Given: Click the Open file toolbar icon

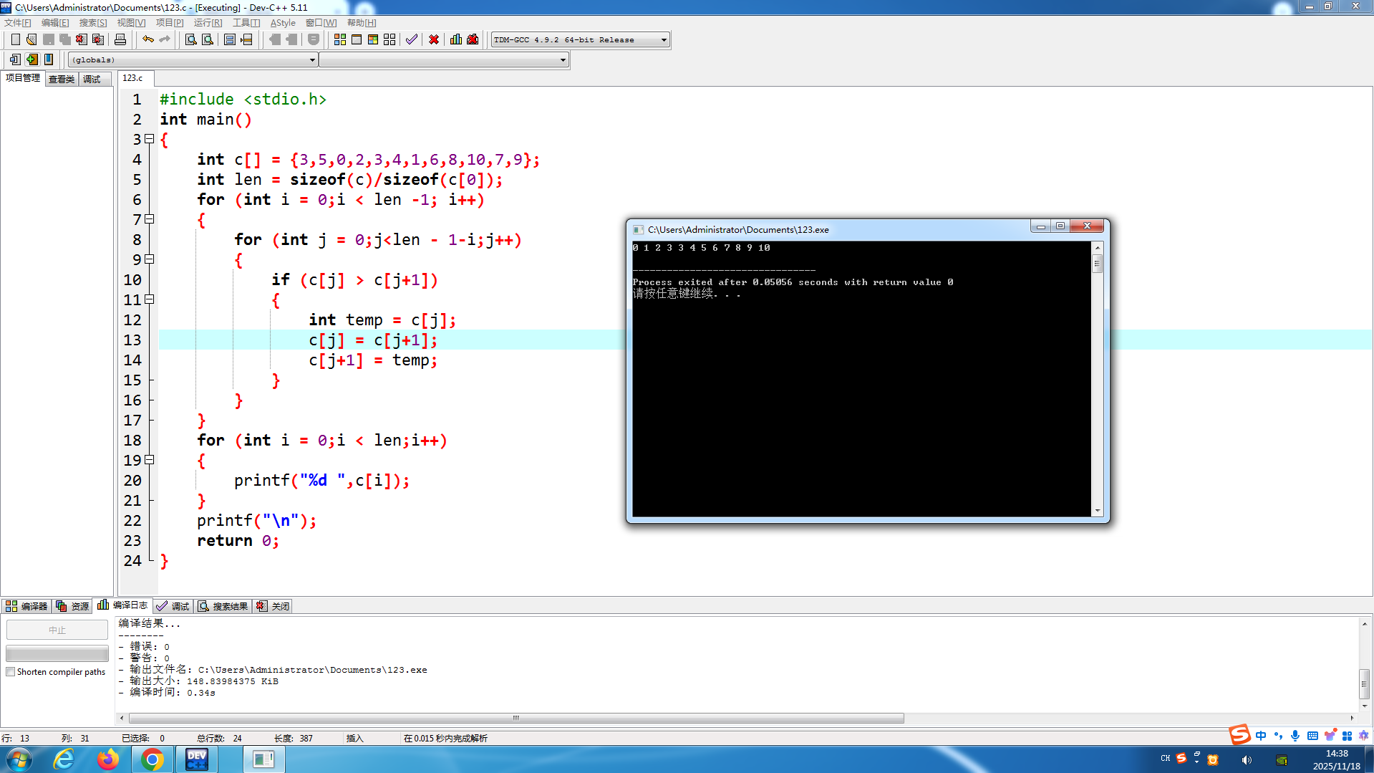Looking at the screenshot, I should click(32, 39).
